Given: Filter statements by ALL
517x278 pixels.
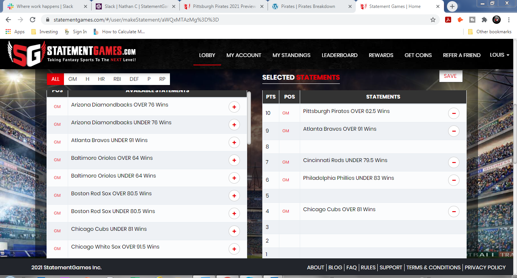Looking at the screenshot, I should click(56, 79).
